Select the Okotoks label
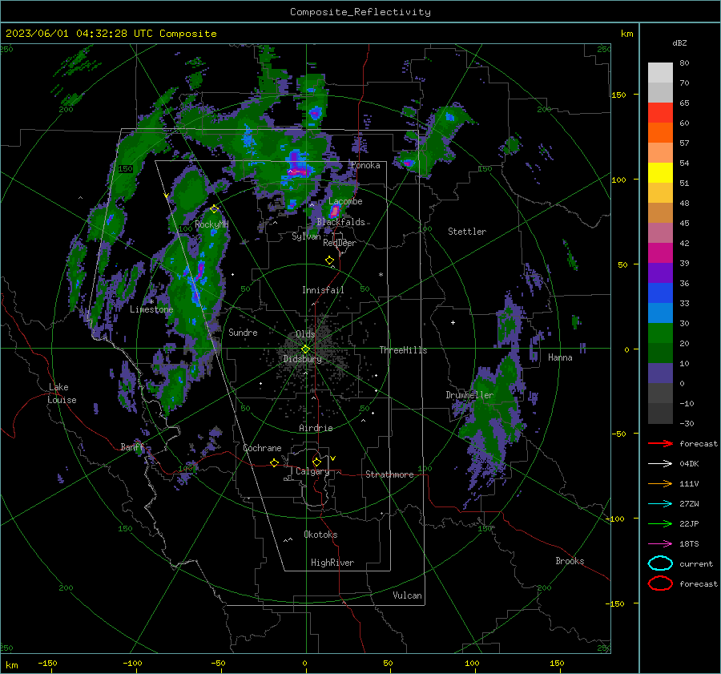The height and width of the screenshot is (674, 721). 320,535
